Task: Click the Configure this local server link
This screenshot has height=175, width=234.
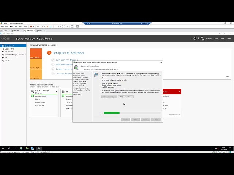Action: click(68, 53)
